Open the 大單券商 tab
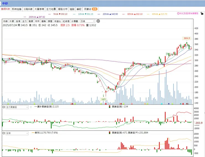Viewport: 205px width, 157px height. point(39,9)
